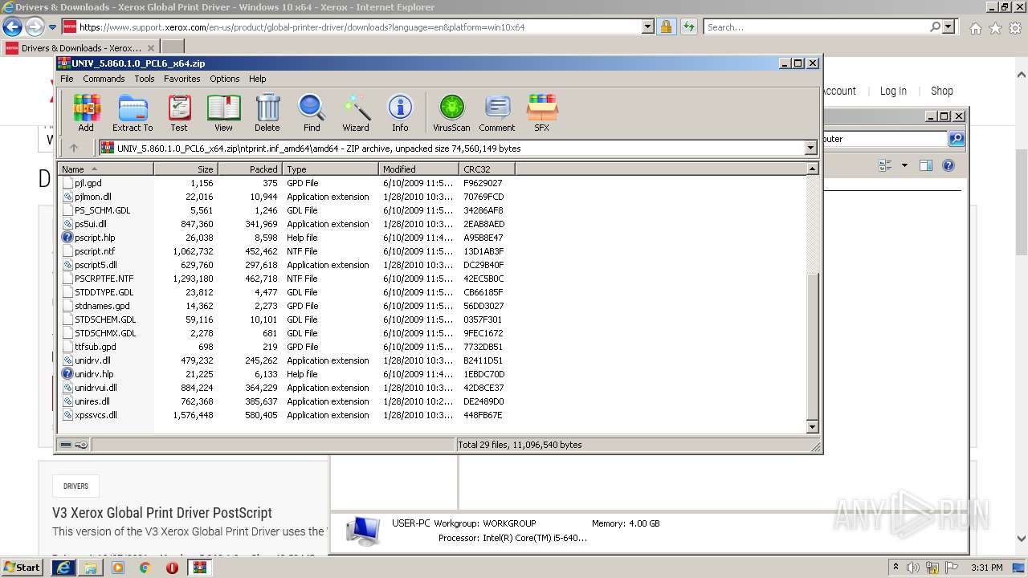Viewport: 1028px width, 578px height.
Task: Click the refresh page icon
Action: 688,27
